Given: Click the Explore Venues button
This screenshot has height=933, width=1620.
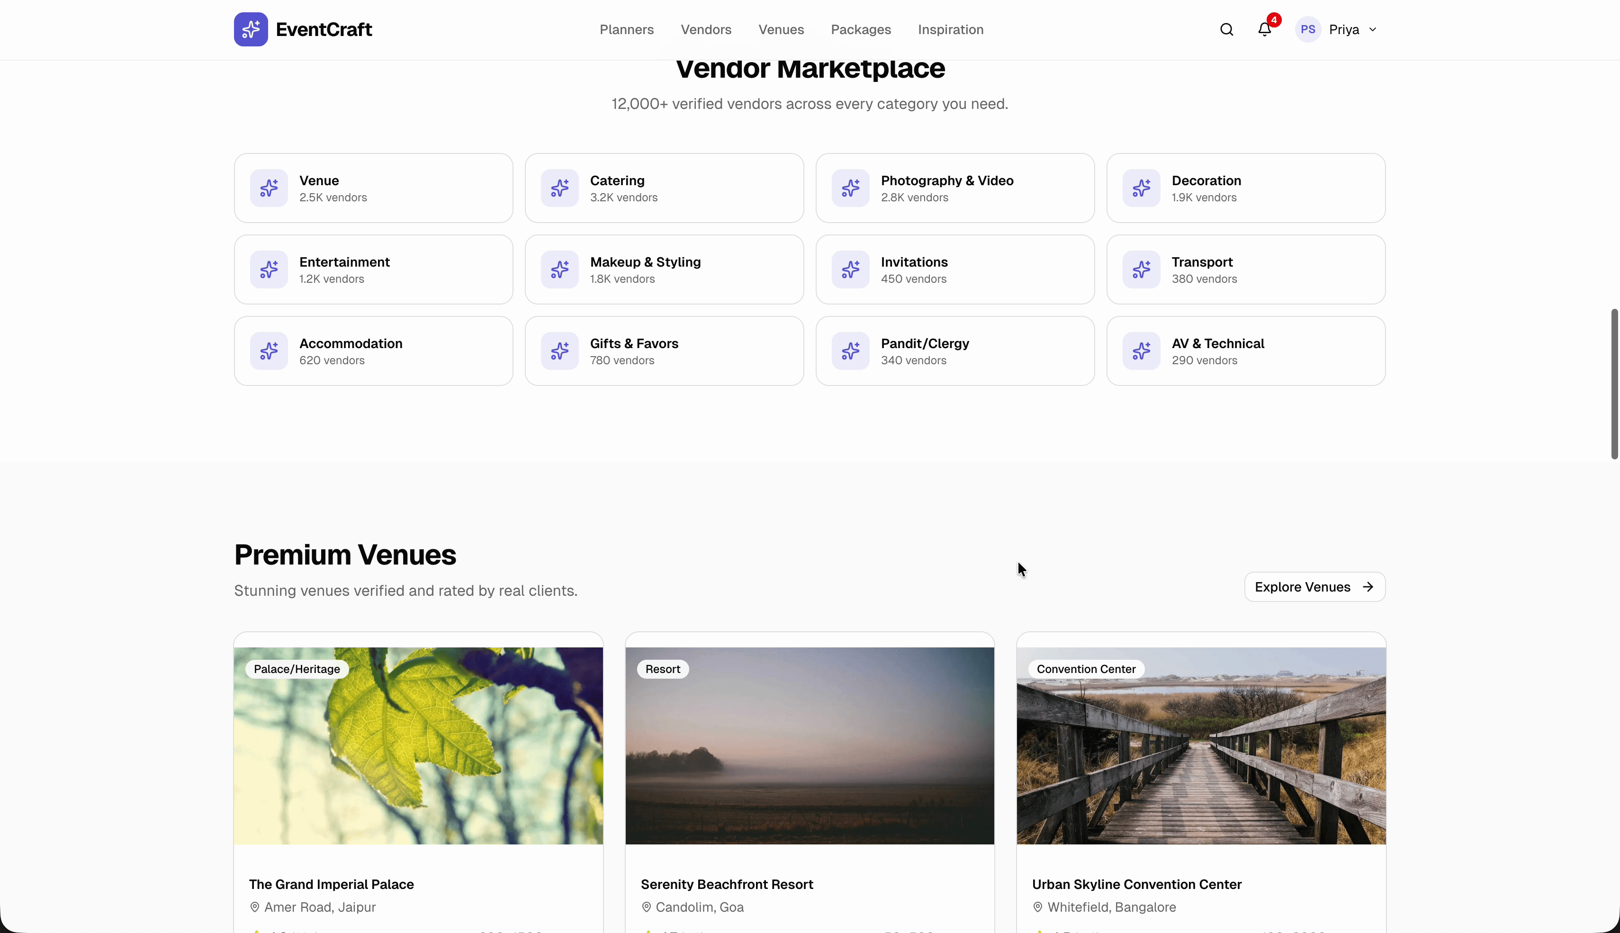Looking at the screenshot, I should pos(1314,586).
